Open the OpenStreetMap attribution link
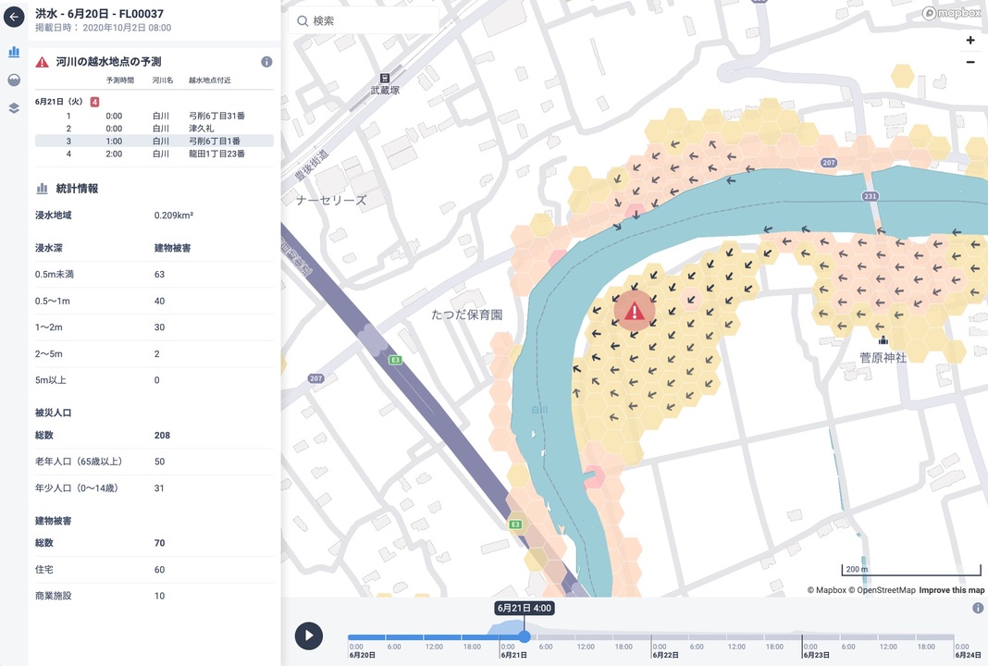988x666 pixels. tap(884, 590)
